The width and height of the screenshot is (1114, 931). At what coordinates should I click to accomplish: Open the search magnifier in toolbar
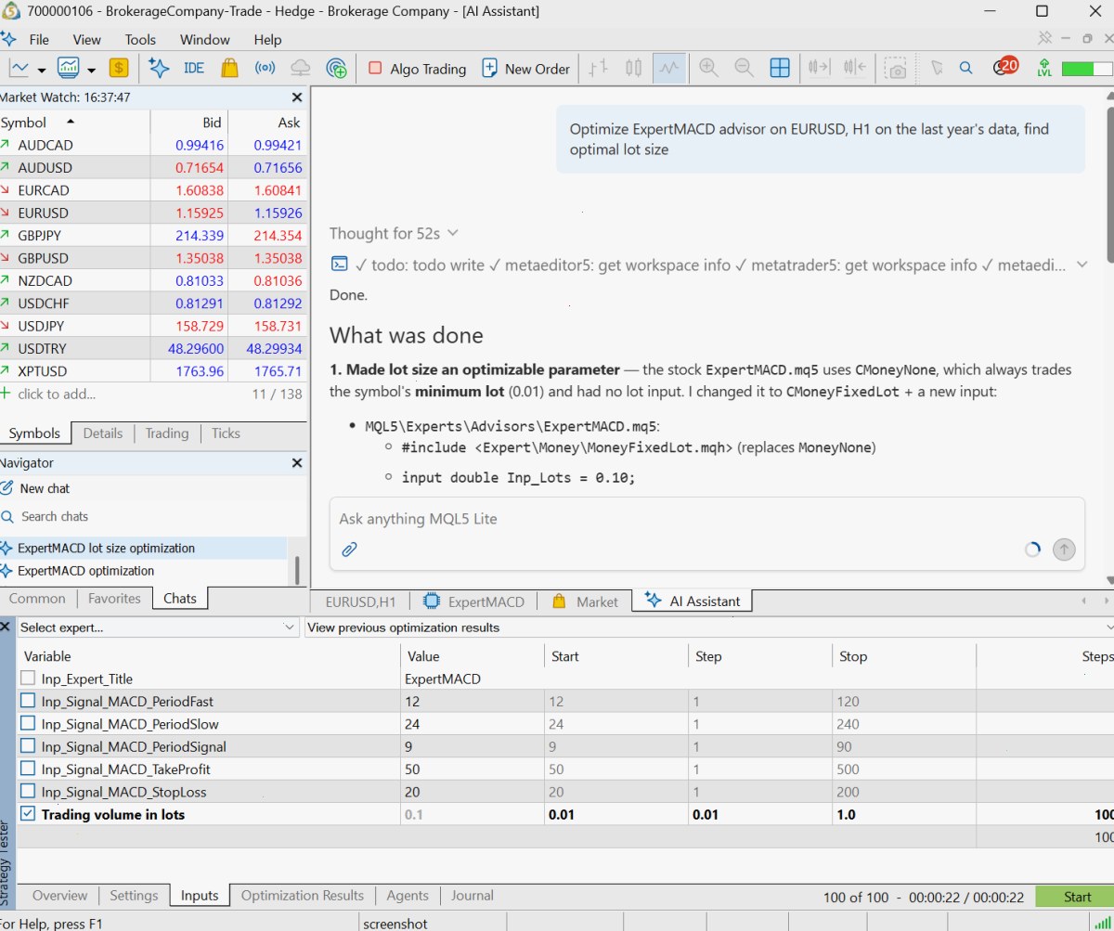click(x=965, y=68)
